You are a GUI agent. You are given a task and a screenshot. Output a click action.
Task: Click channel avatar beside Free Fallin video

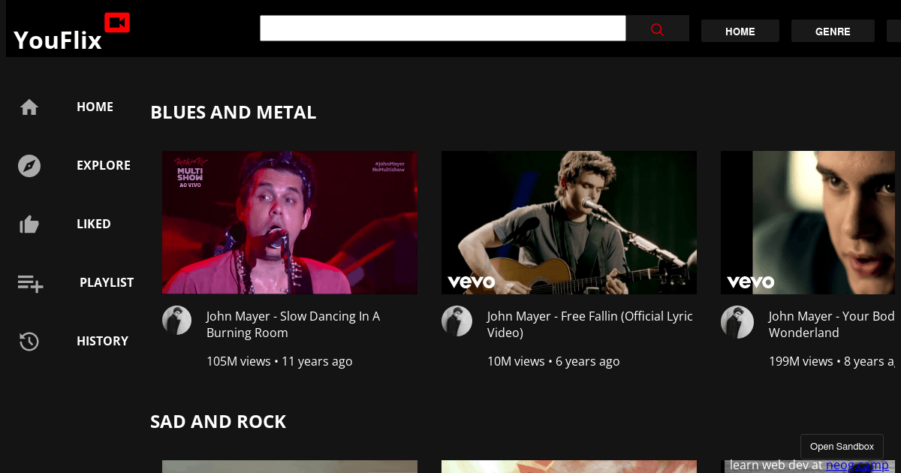click(x=457, y=321)
